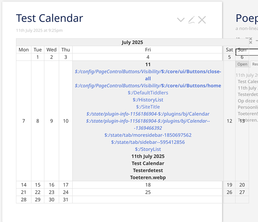Image resolution: width=258 pixels, height=222 pixels.
Task: Select day 2 in the calendar
Action: pyautogui.click(x=51, y=57)
